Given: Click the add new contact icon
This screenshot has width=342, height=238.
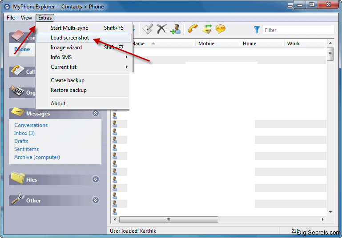Looking at the screenshot, I should click(x=176, y=29).
